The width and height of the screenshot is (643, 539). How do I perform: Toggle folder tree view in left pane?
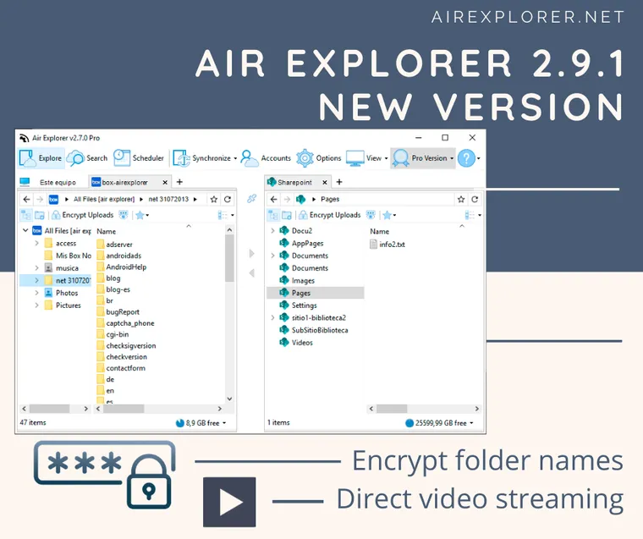26,215
